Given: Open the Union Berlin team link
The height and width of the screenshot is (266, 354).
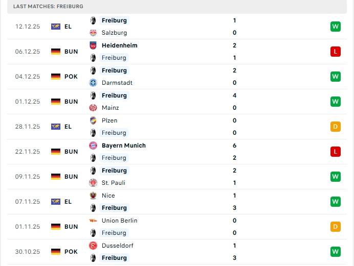Looking at the screenshot, I should [x=119, y=221].
